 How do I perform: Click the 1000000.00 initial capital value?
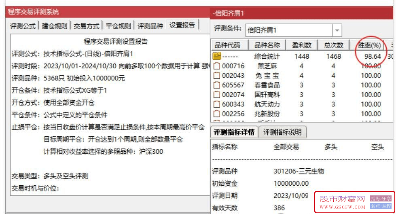tap(291, 183)
